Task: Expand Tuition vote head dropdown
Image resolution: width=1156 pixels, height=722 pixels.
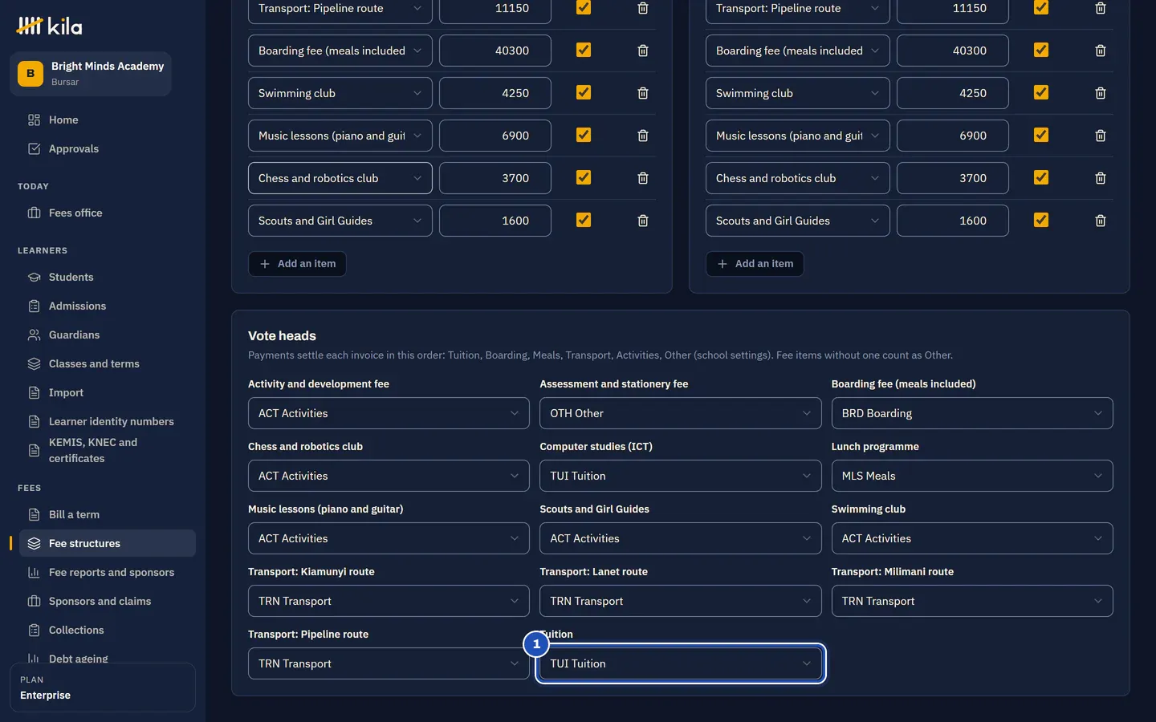Action: pyautogui.click(x=680, y=663)
